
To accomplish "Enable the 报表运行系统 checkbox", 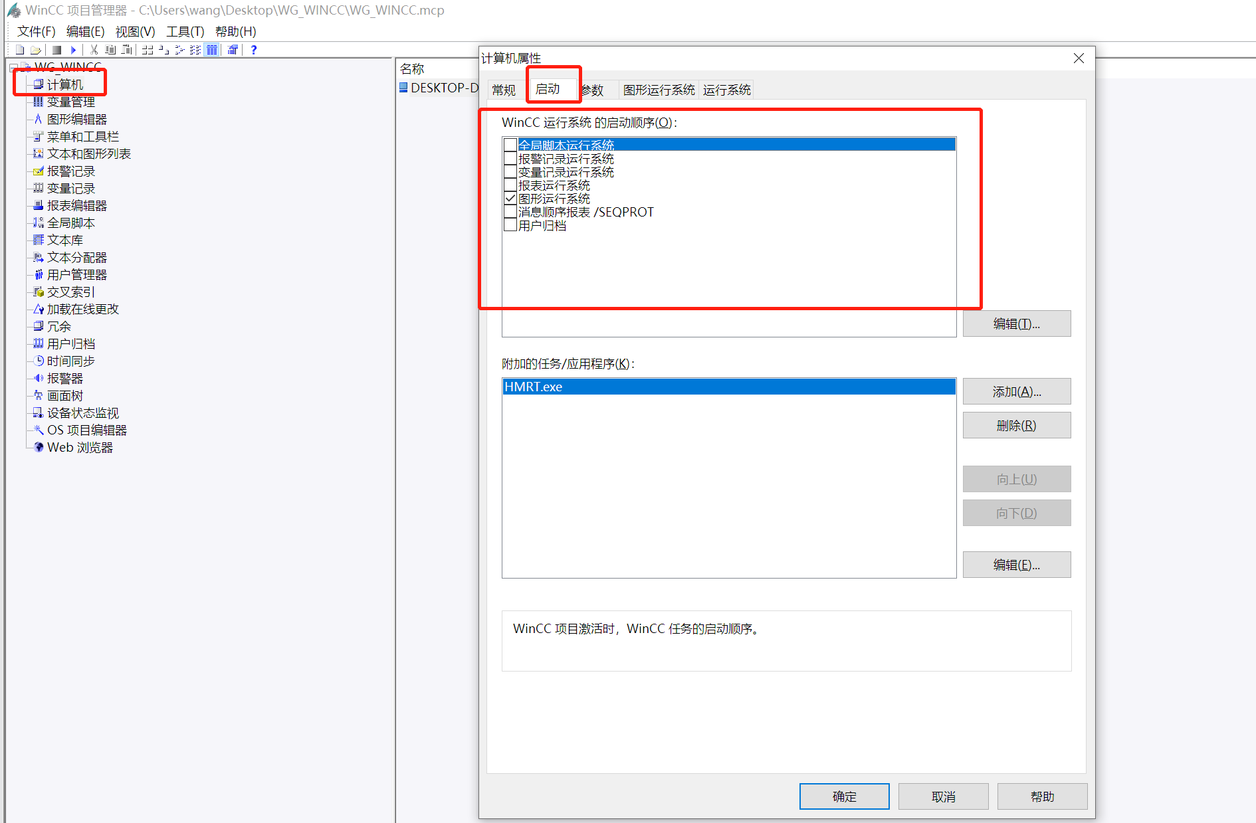I will click(510, 185).
